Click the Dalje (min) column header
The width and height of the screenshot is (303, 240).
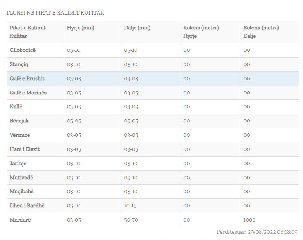137,28
